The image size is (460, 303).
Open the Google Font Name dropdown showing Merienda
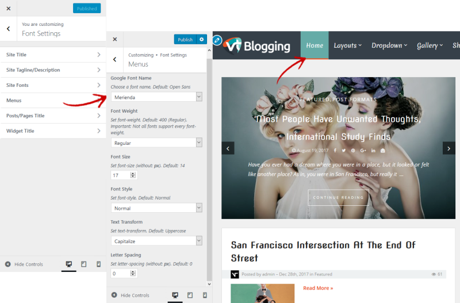point(156,97)
